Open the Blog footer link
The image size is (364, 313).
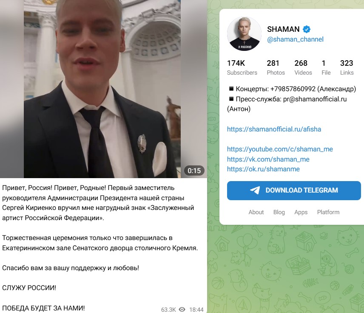(x=279, y=212)
